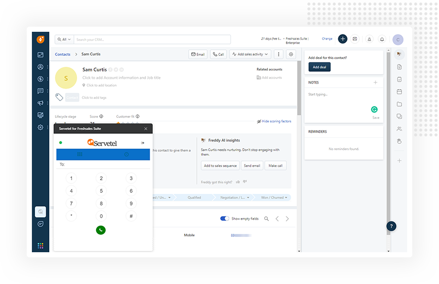Click the thumbs down icon for Freddy feedback
The image size is (439, 284).
pos(245,182)
